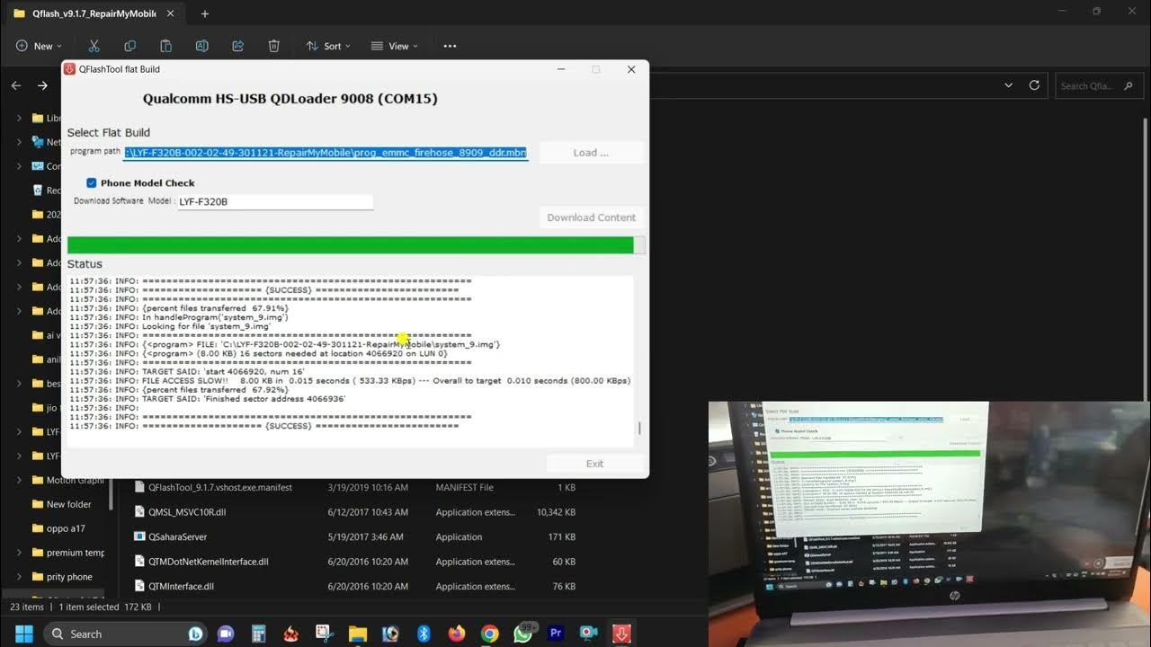Click the Delete trash icon in Explorer

(273, 46)
